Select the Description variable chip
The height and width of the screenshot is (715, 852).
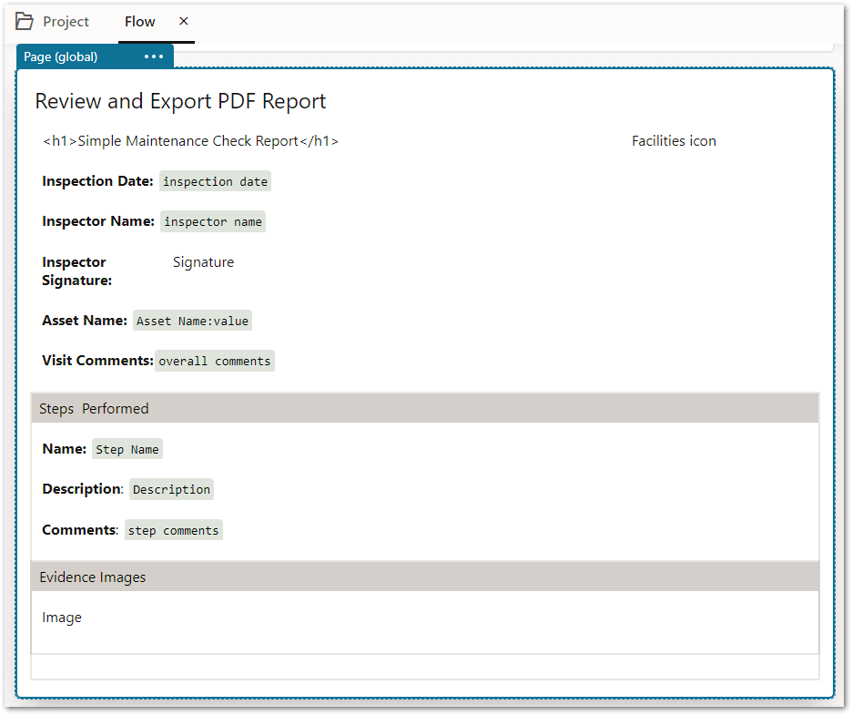point(171,489)
